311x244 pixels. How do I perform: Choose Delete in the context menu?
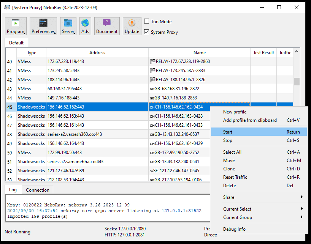(x=259, y=186)
